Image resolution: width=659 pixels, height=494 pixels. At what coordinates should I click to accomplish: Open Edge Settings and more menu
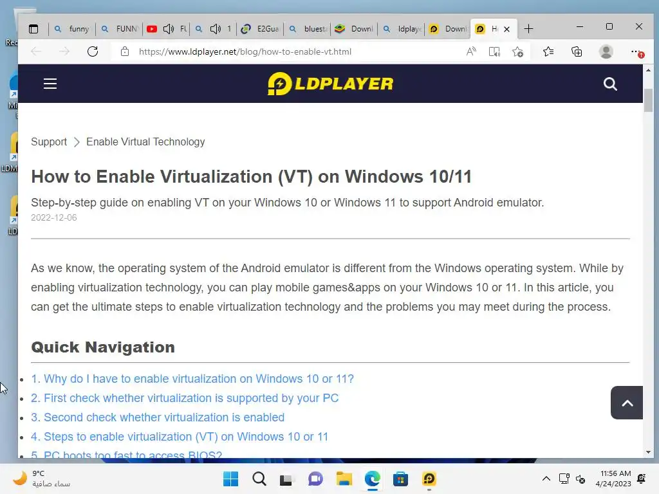(x=636, y=51)
